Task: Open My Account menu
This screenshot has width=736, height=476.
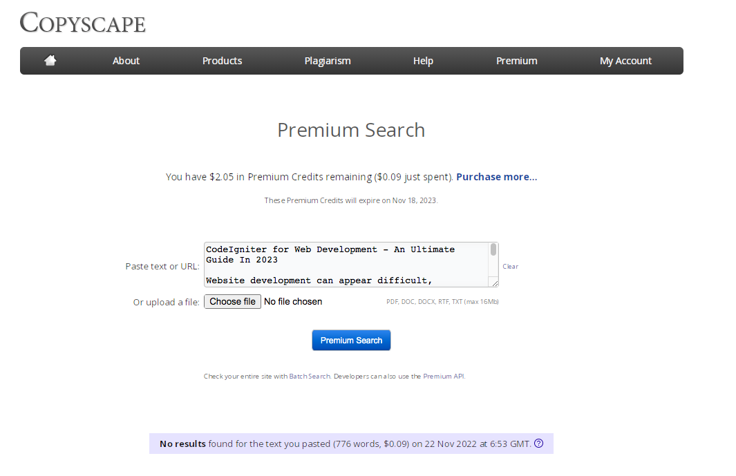Action: 625,61
